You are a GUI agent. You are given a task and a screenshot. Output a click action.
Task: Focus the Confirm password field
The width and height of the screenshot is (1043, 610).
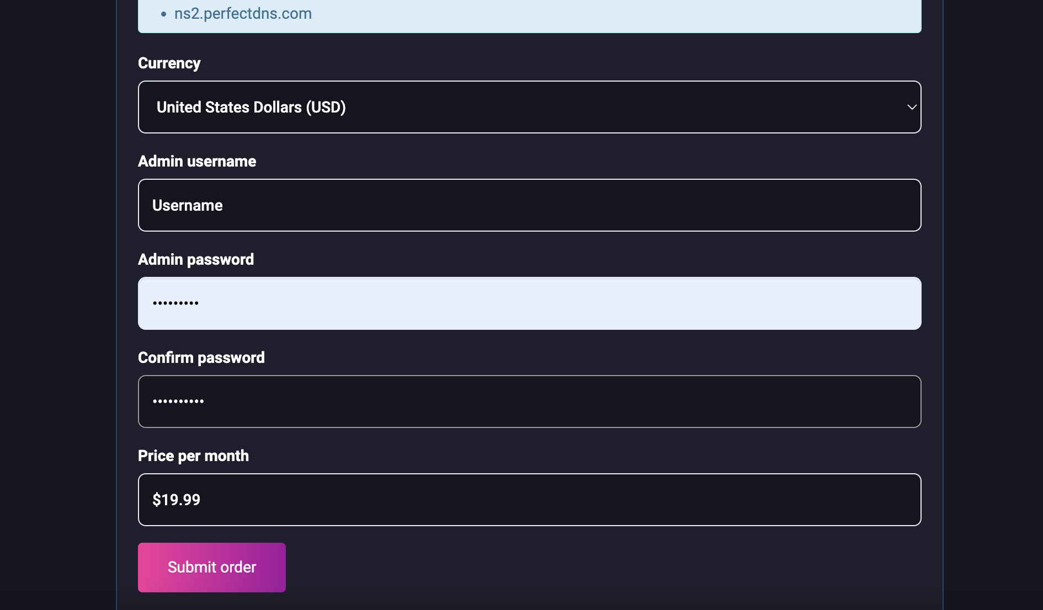[529, 402]
